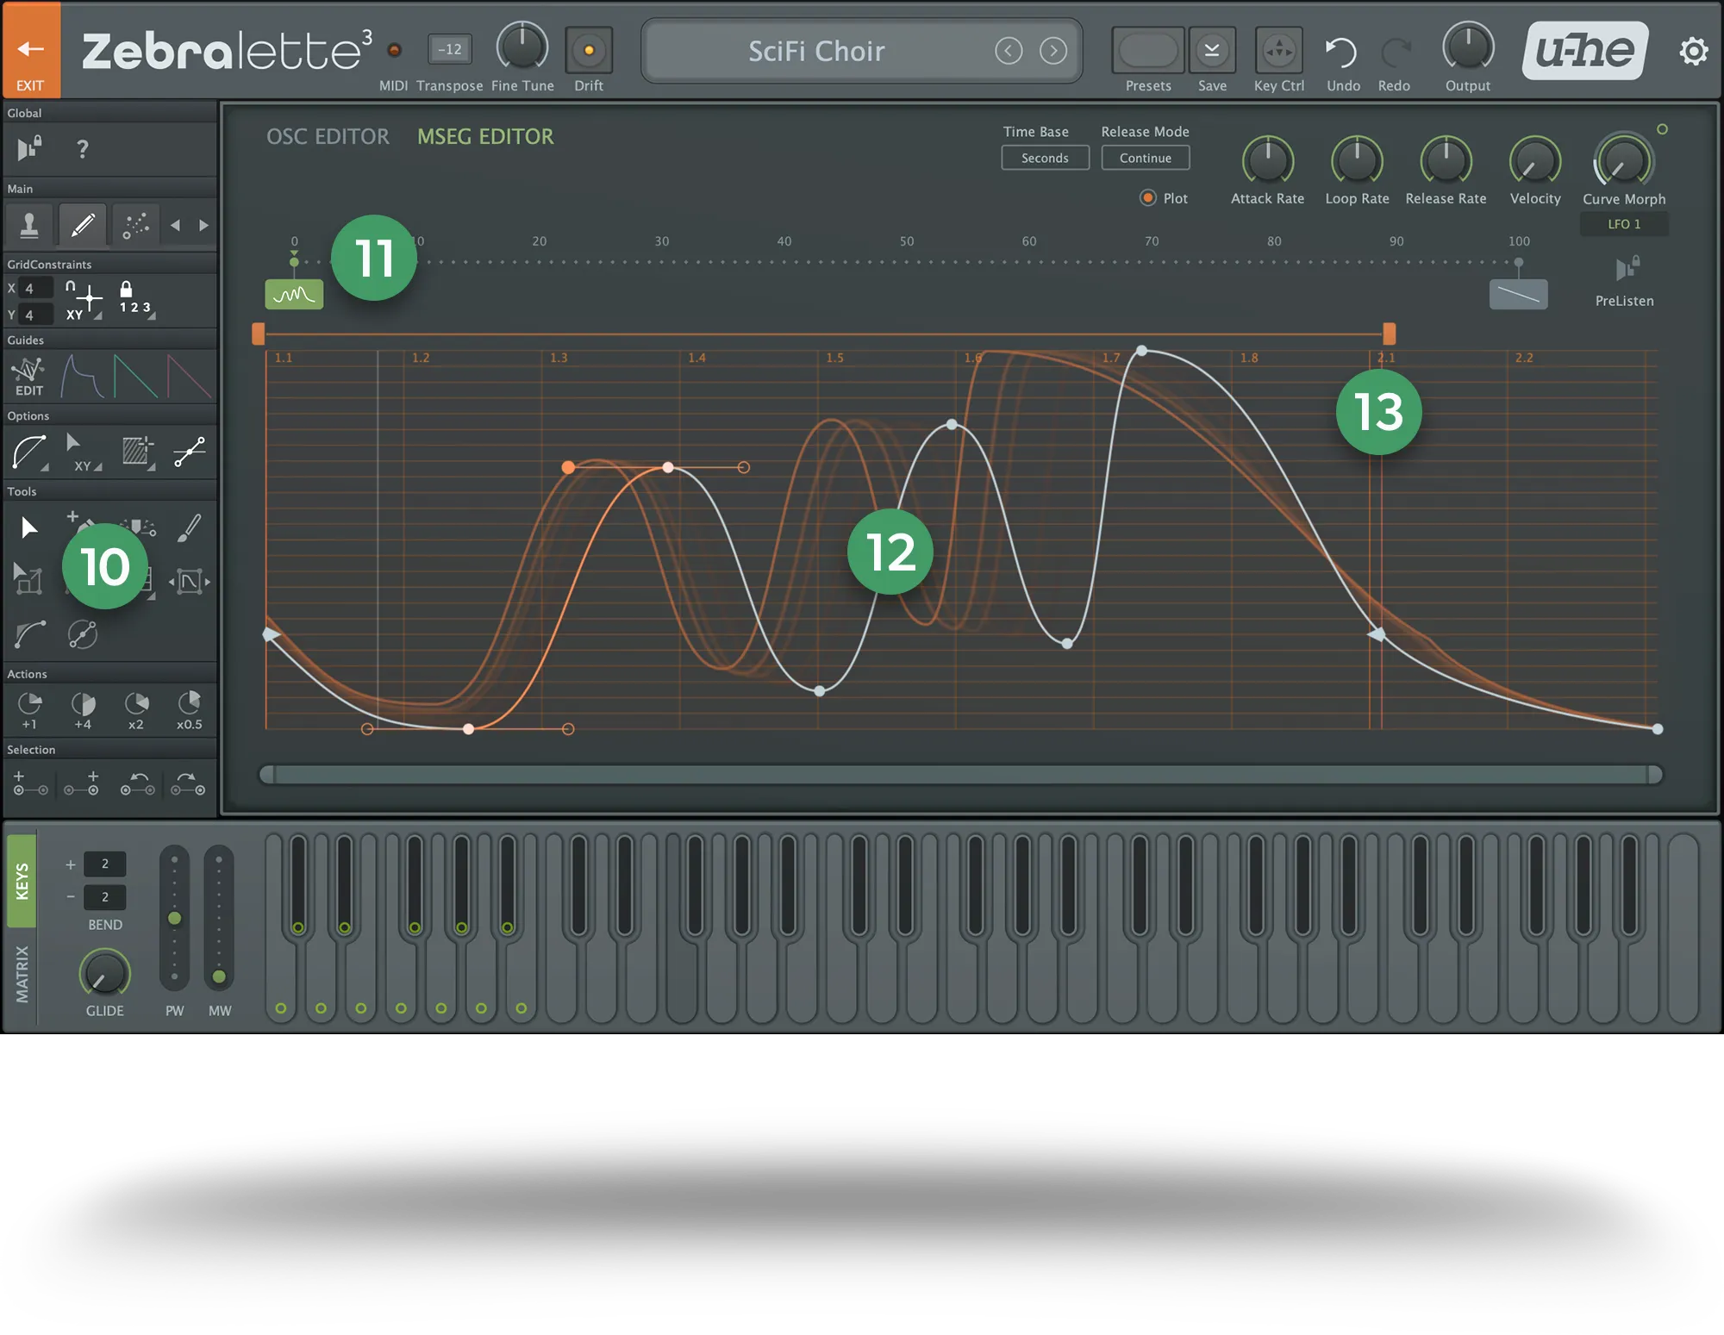
Task: Click the MW mod wheel slider
Action: (219, 918)
